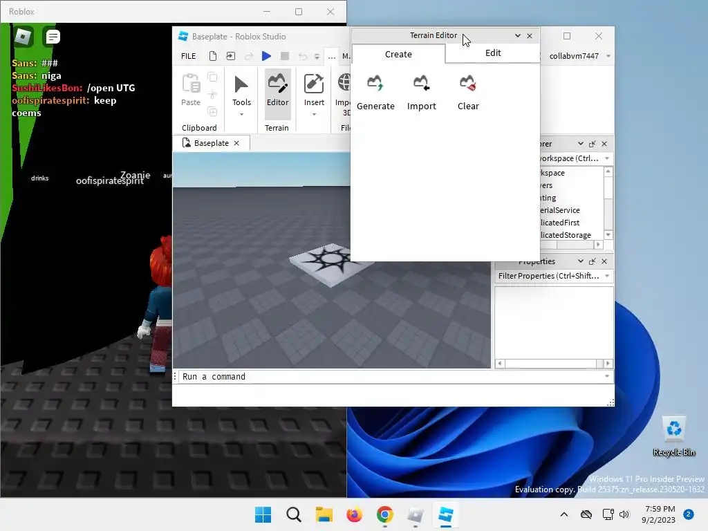This screenshot has width=708, height=531.
Task: Open the Filter Properties dropdown arrow
Action: point(607,276)
